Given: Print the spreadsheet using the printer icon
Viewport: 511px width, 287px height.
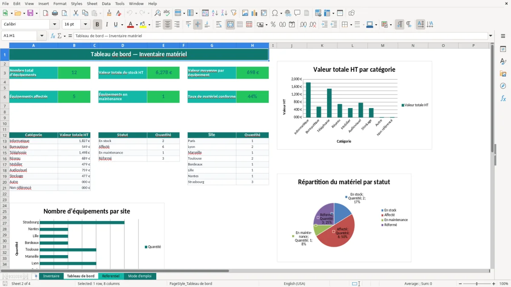Looking at the screenshot, I should [x=55, y=13].
